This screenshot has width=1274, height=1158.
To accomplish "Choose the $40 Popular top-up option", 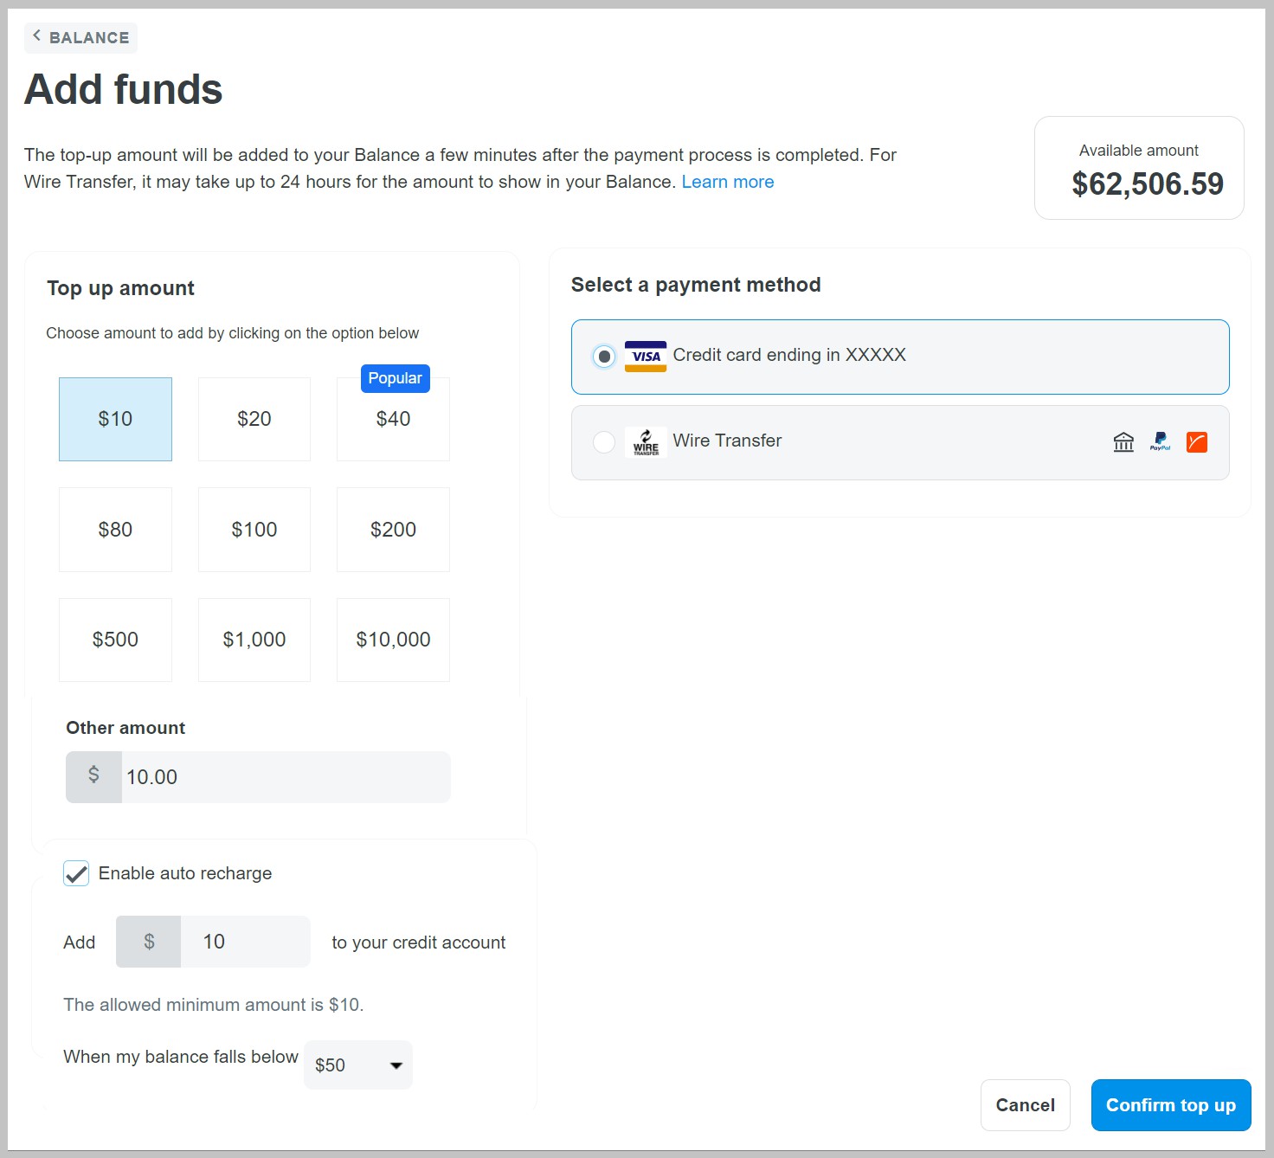I will tap(393, 420).
